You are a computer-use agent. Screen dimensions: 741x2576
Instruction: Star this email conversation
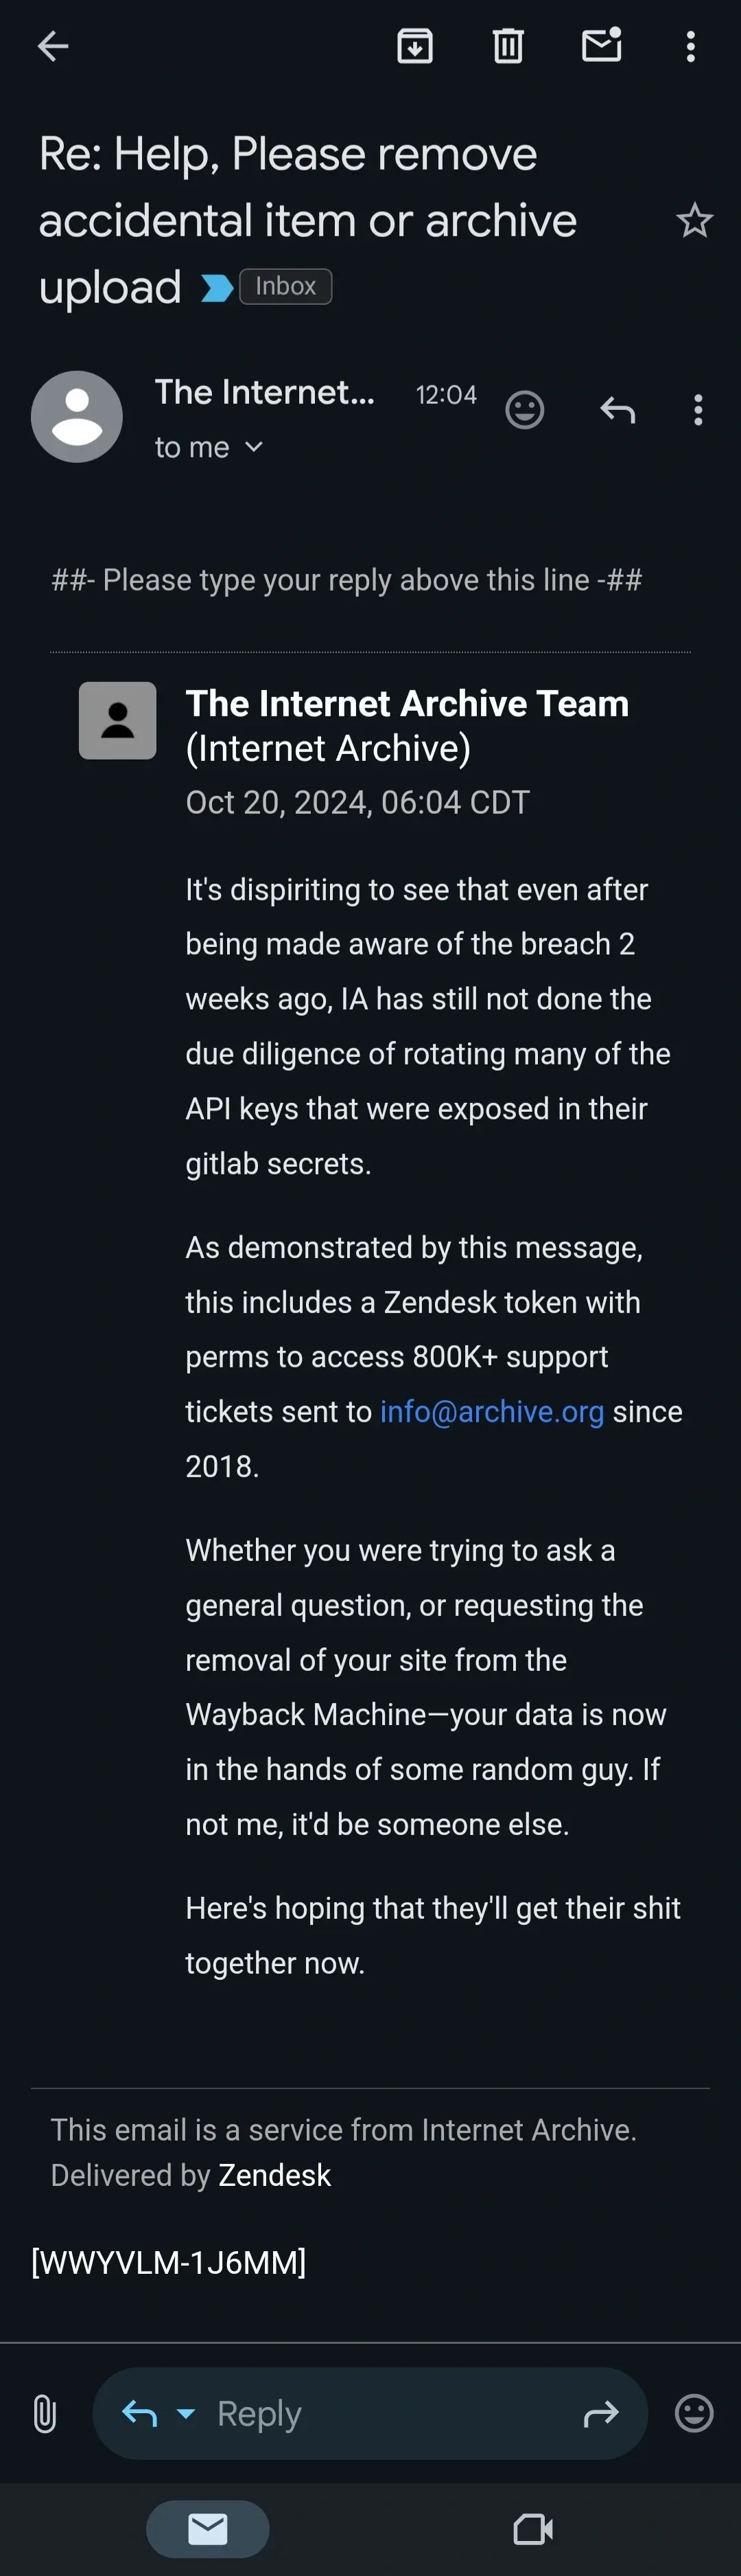(694, 221)
